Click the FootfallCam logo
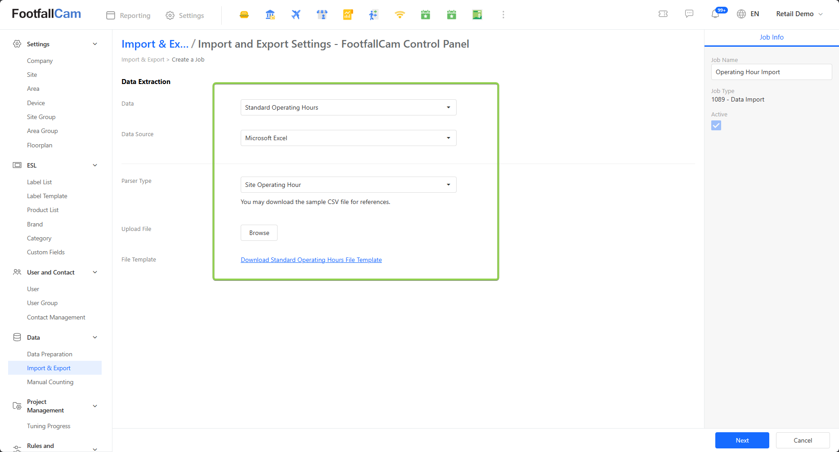 (46, 14)
